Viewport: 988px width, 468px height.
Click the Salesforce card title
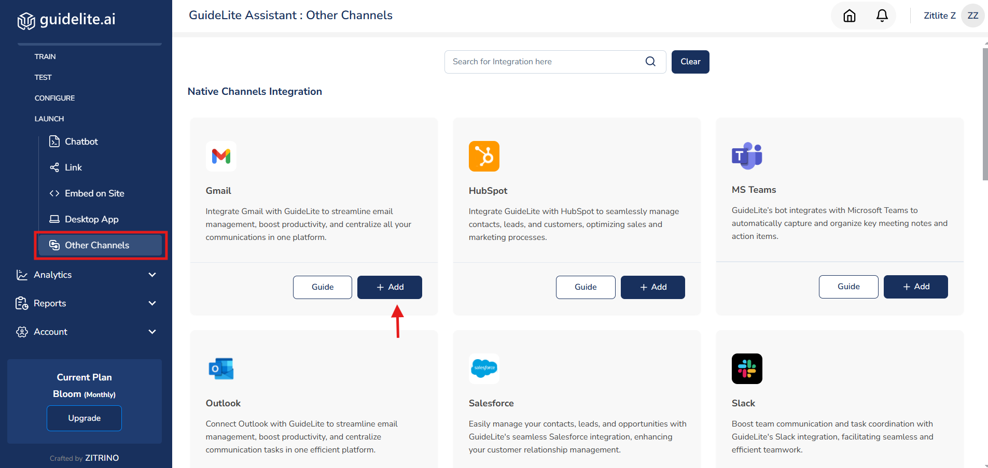click(491, 403)
